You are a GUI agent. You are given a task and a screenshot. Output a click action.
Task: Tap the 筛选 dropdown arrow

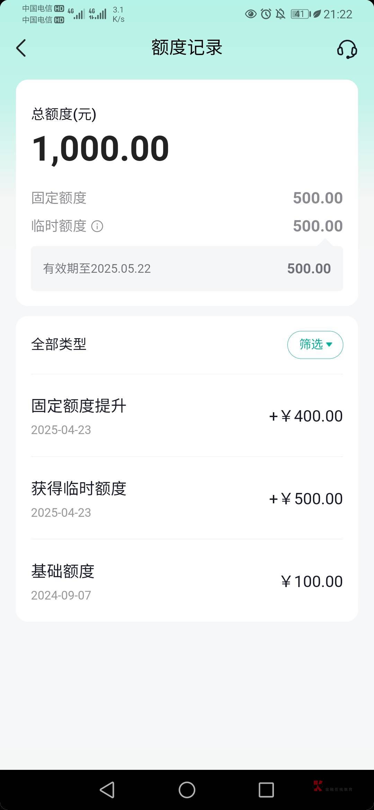(329, 344)
